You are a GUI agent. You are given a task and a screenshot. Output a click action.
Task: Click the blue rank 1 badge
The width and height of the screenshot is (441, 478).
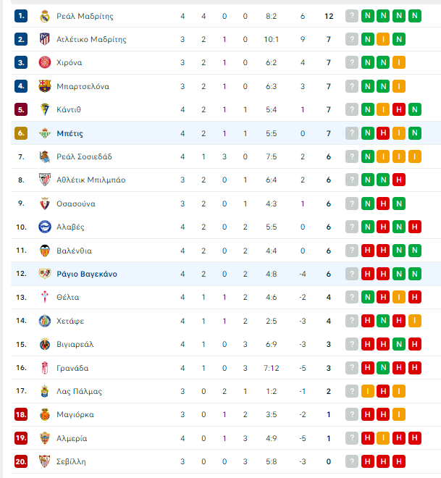[21, 16]
